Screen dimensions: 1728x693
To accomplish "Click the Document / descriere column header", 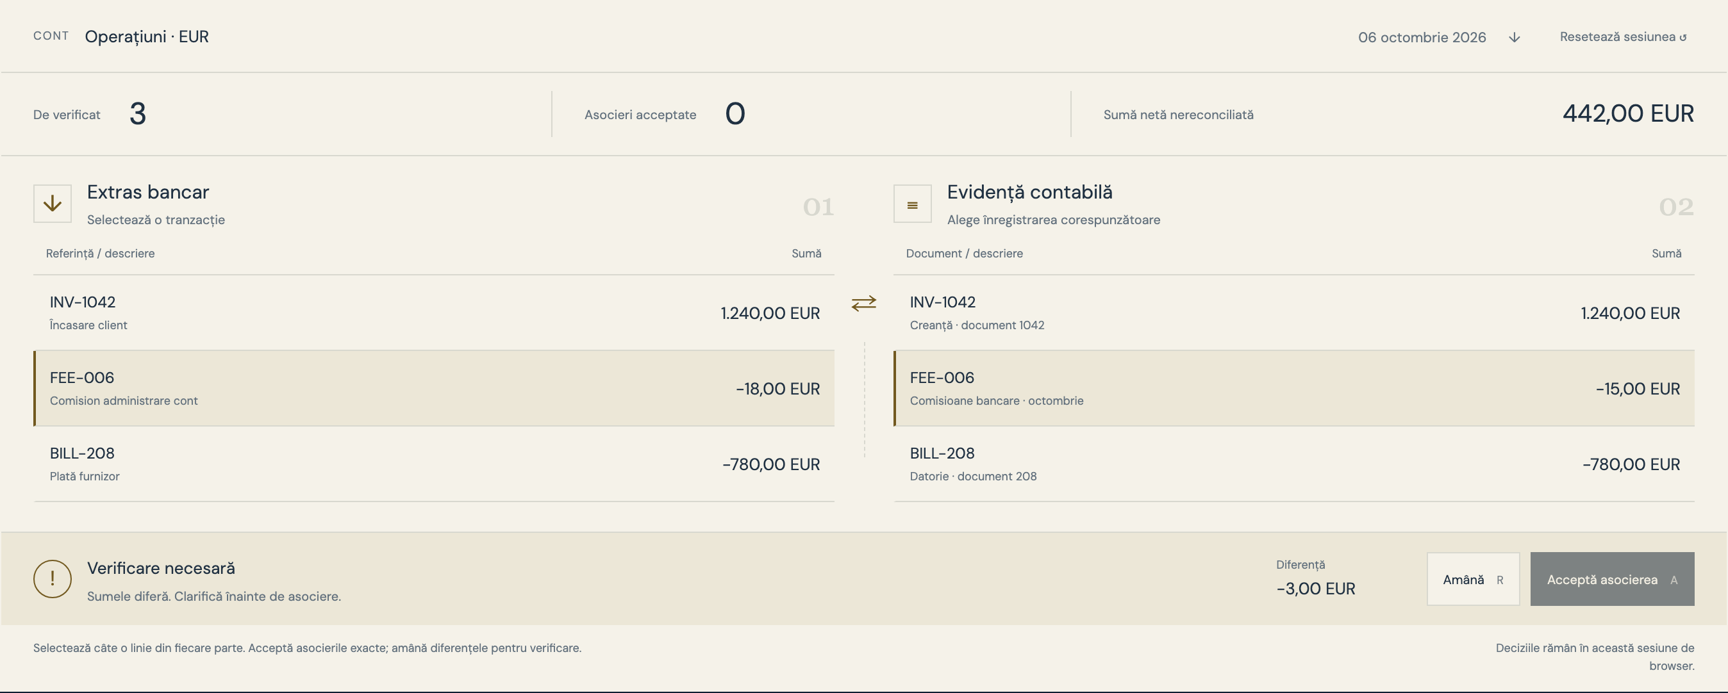I will click(964, 254).
